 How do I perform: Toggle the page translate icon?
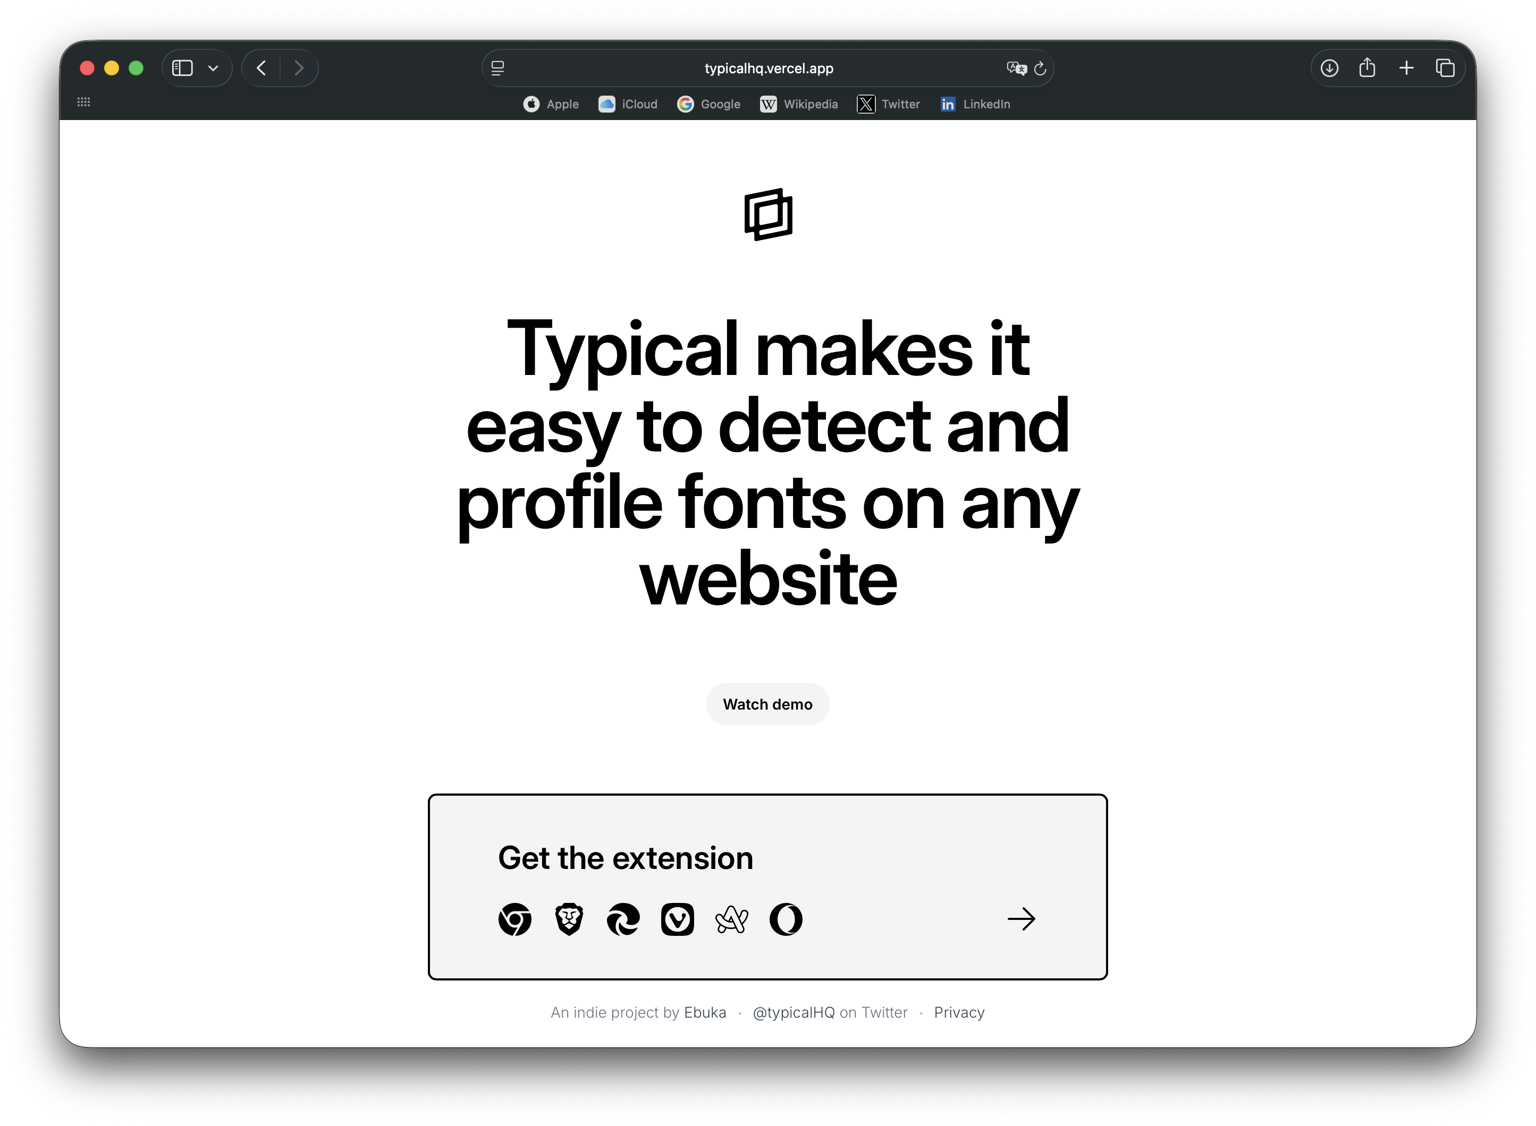point(1016,68)
